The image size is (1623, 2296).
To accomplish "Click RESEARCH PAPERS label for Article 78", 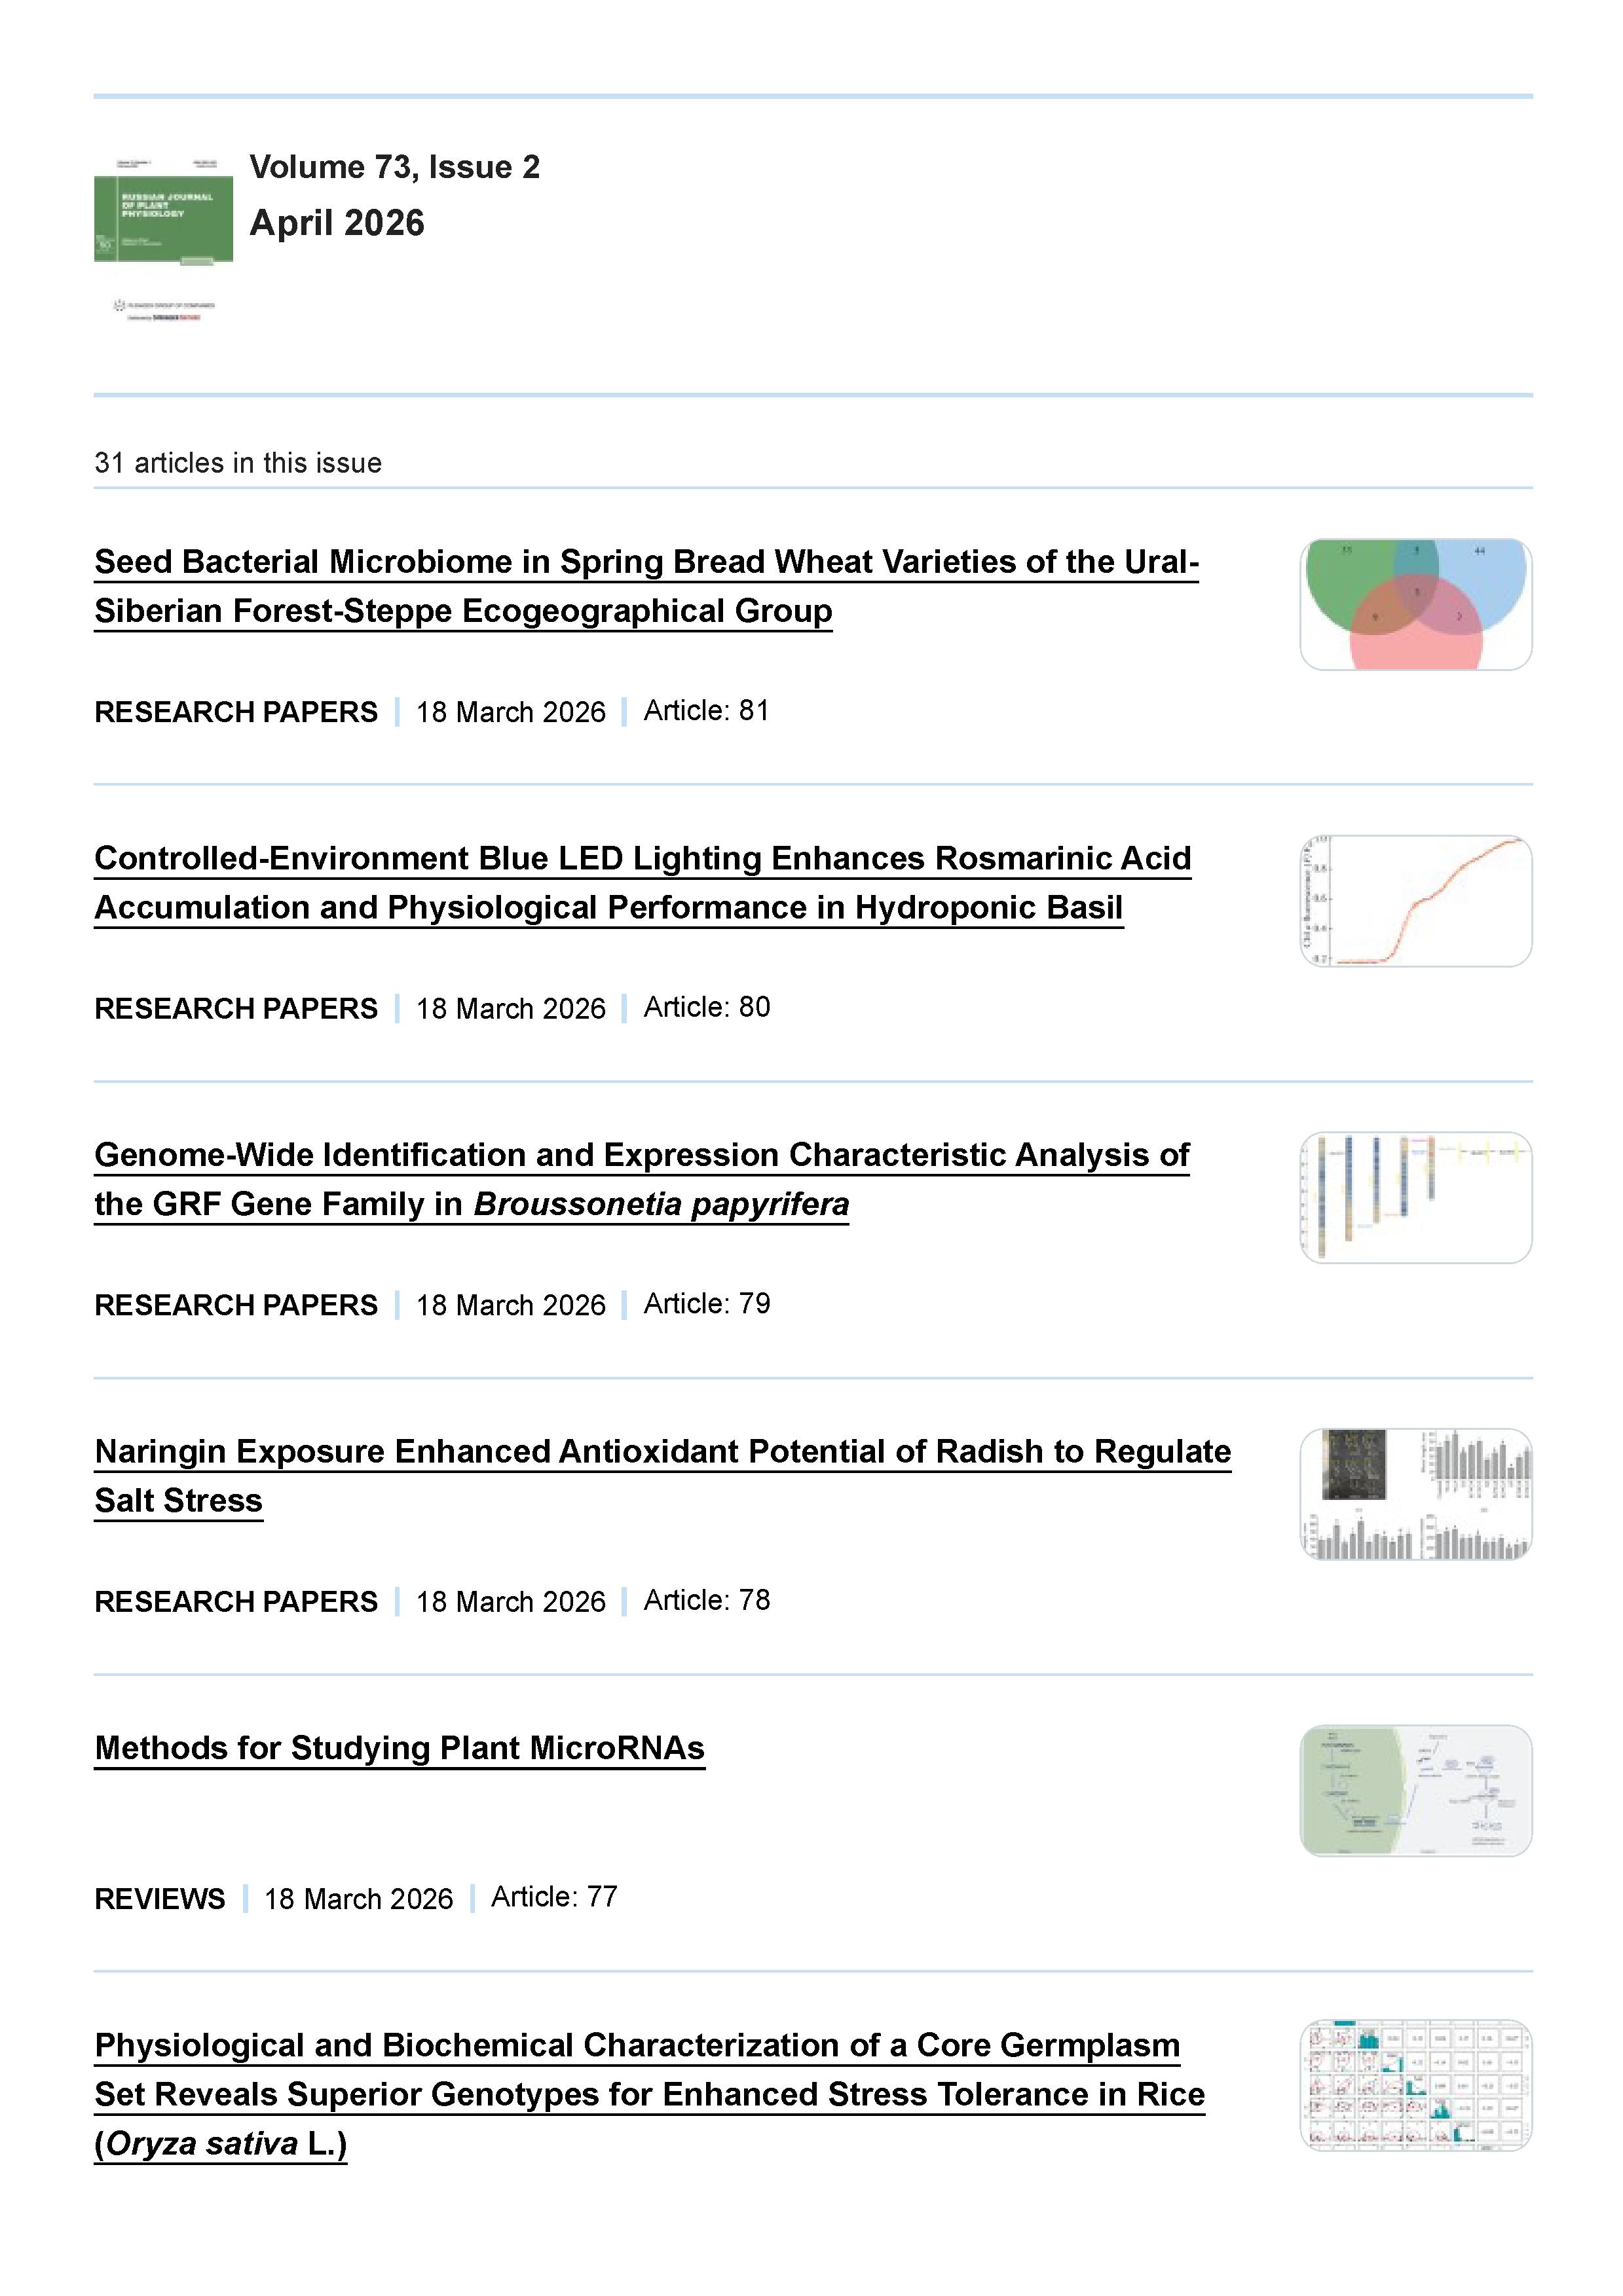I will (x=236, y=1602).
